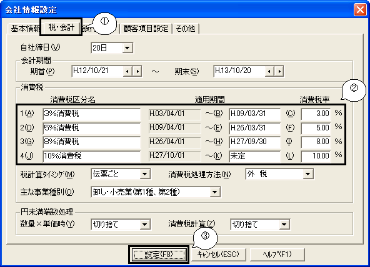
Task: Click the start date H.09/04/01
Action: point(174,128)
